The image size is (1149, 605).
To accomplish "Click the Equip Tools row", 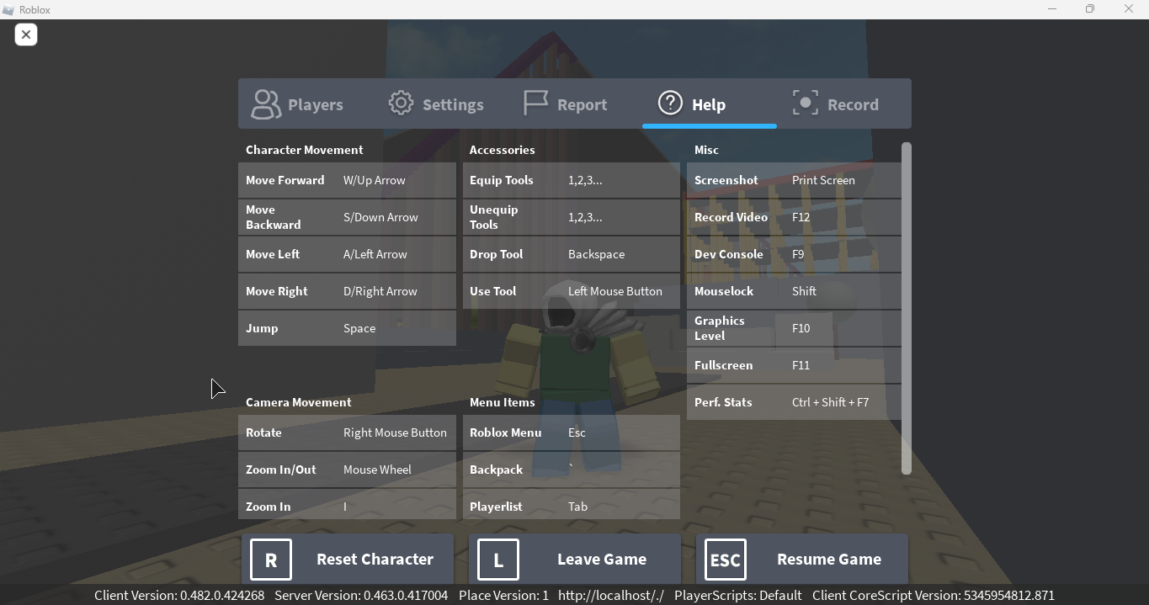I will [x=572, y=180].
